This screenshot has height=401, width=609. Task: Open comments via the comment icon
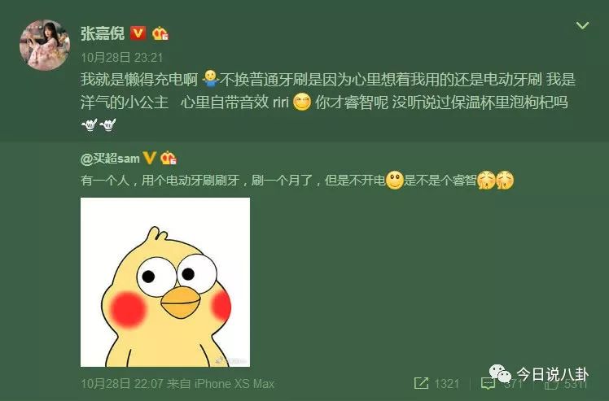(488, 384)
